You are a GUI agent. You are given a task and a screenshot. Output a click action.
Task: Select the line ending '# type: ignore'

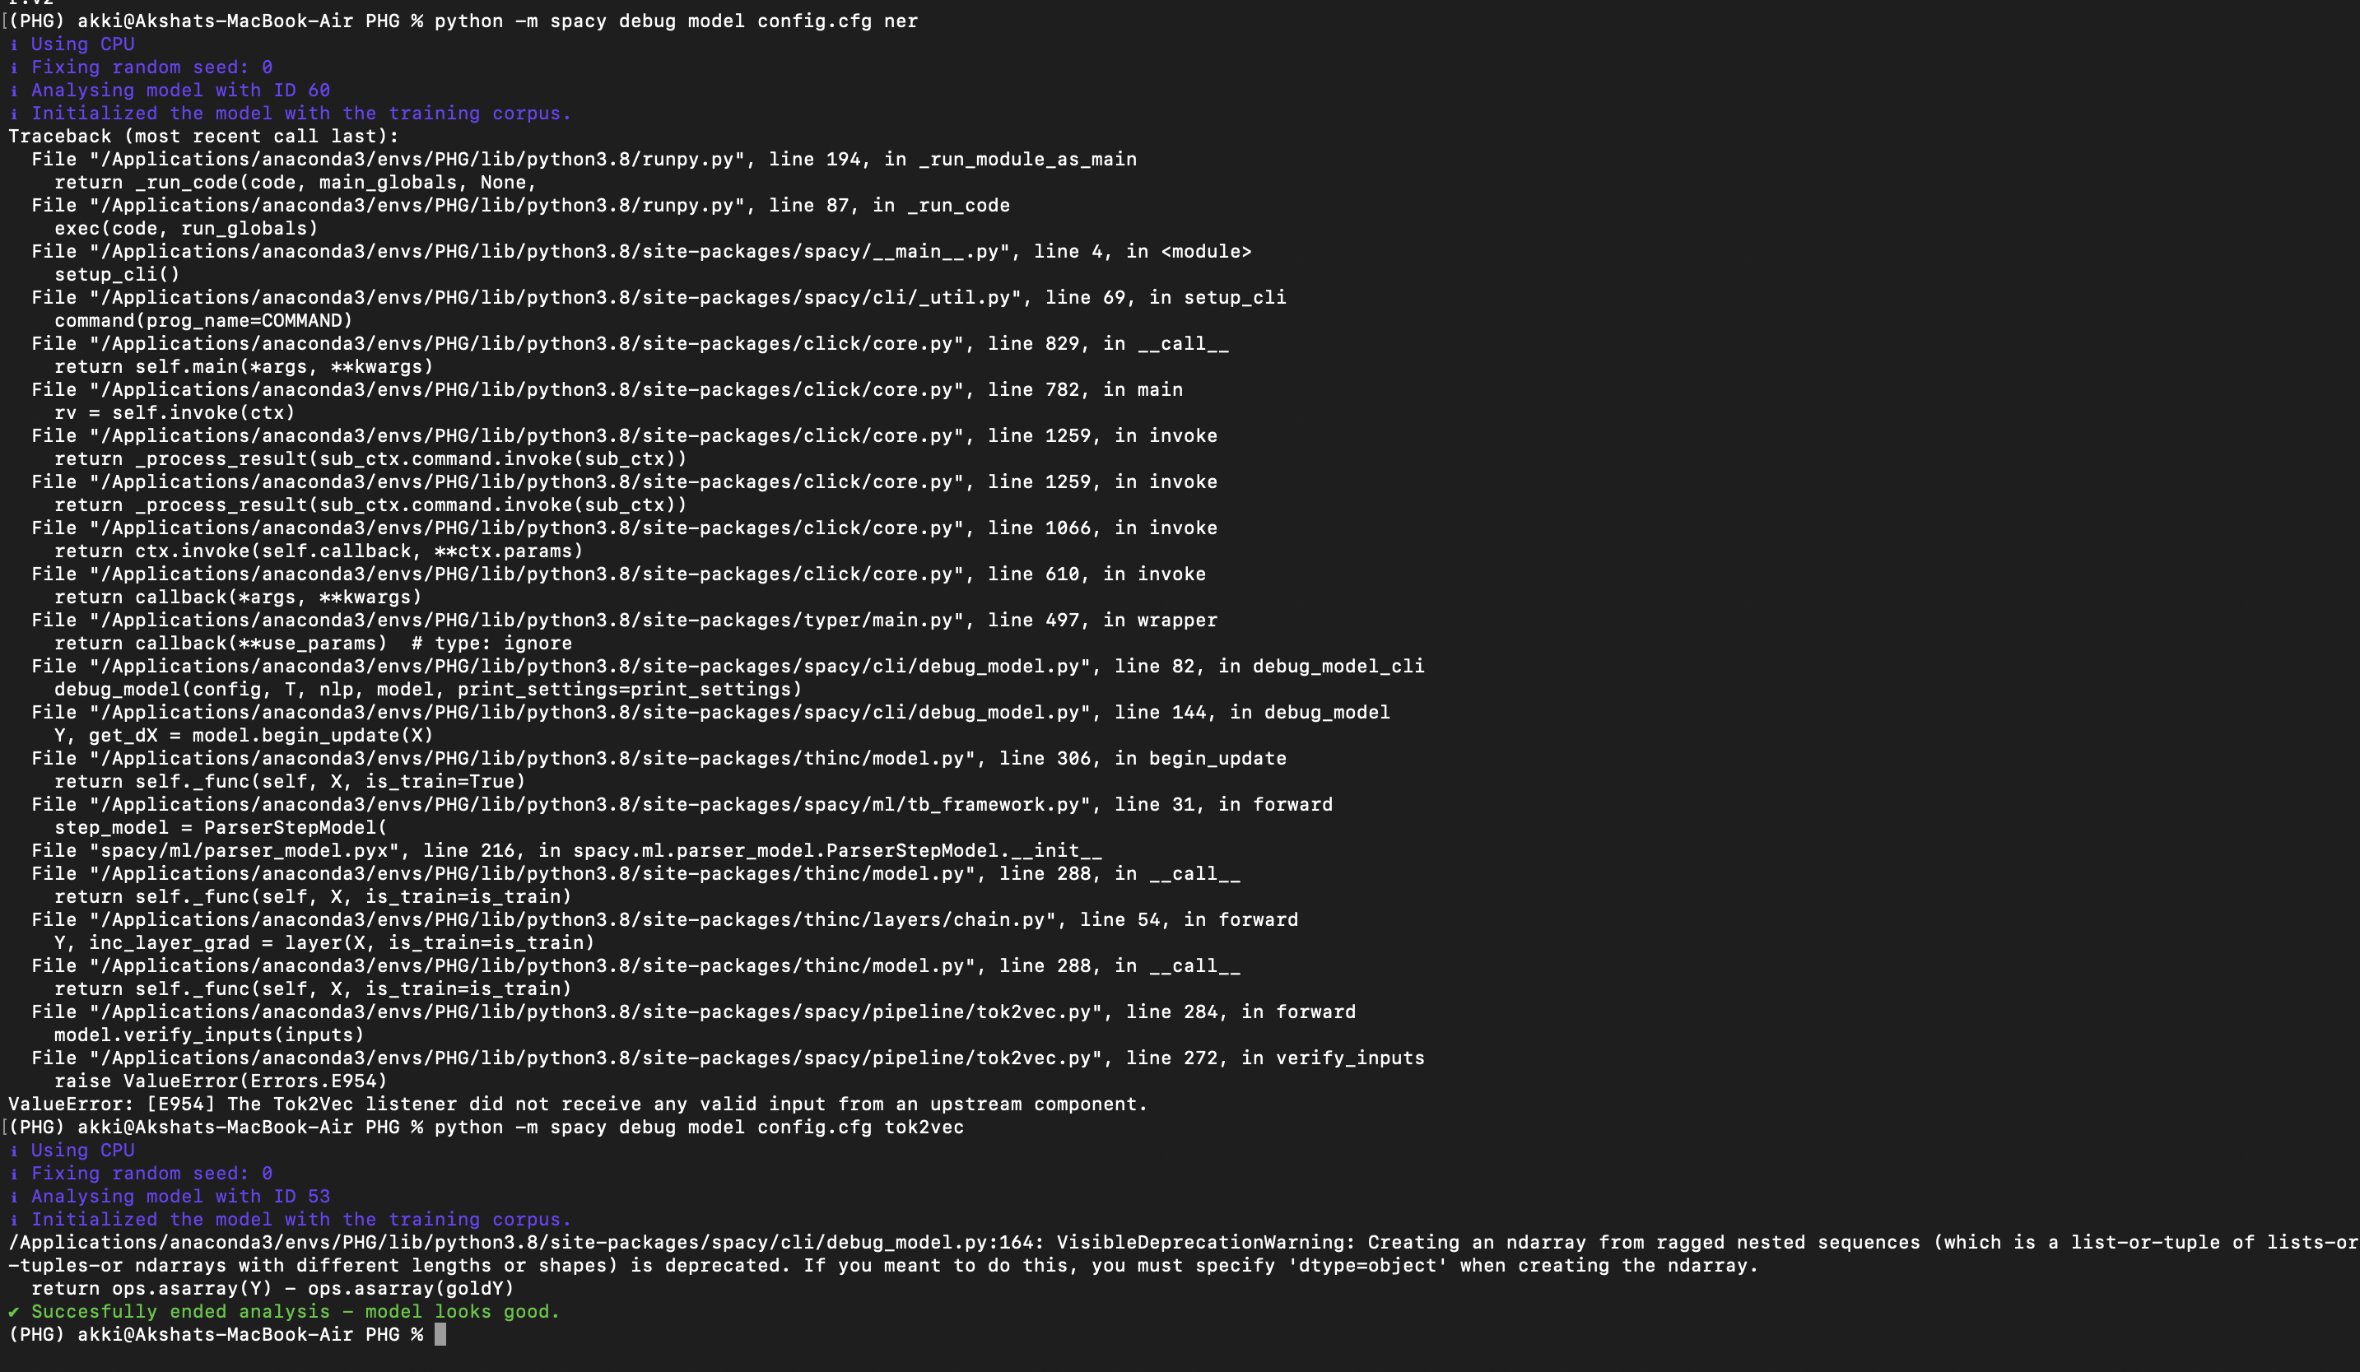coord(313,644)
